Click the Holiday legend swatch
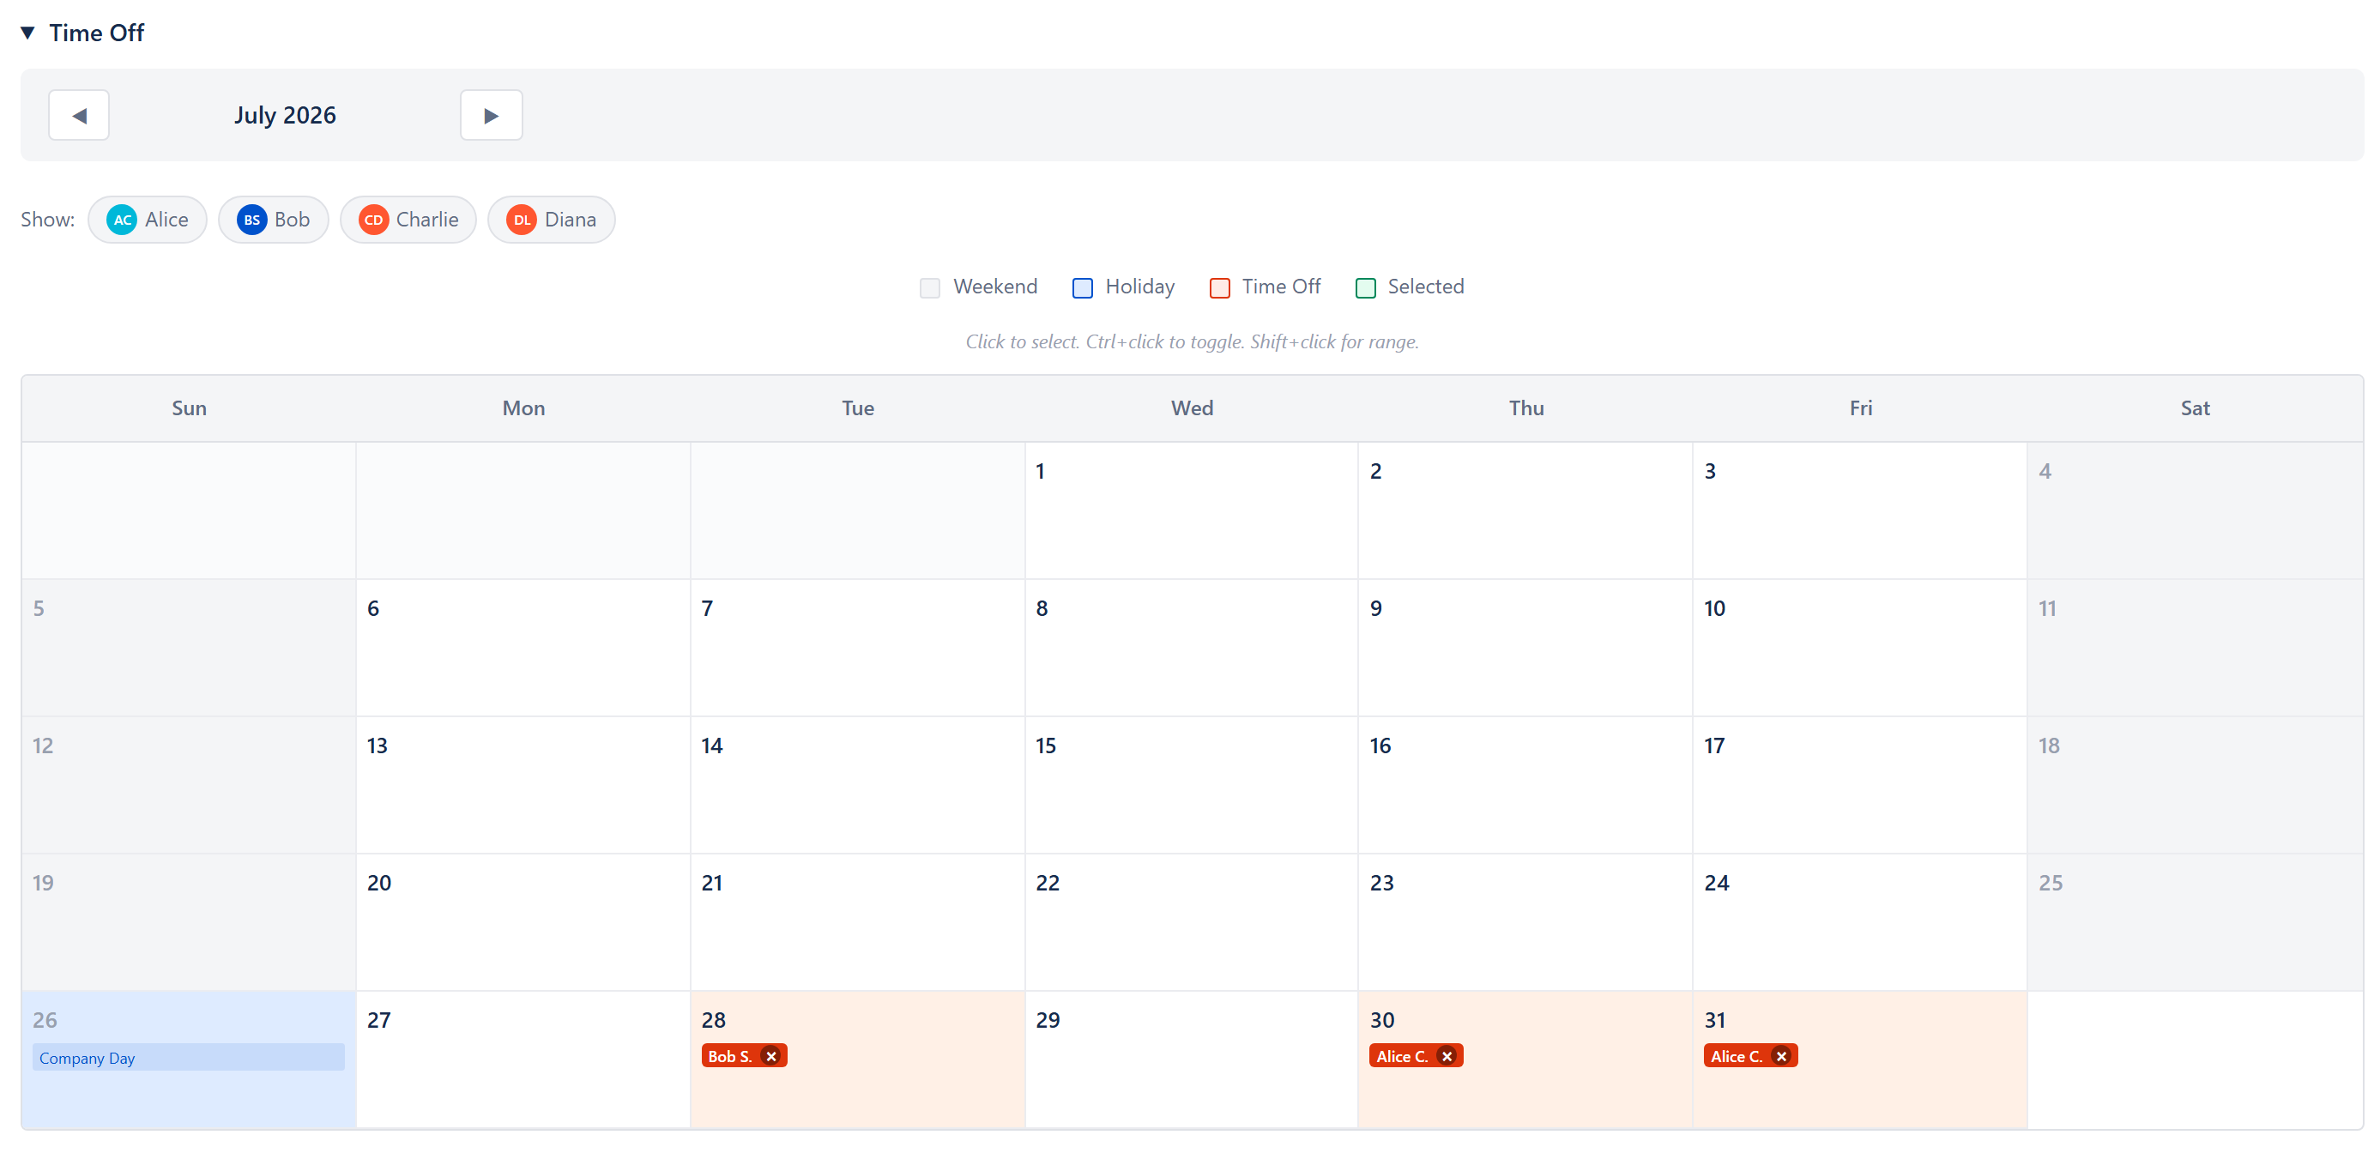The image size is (2368, 1153). 1082,287
